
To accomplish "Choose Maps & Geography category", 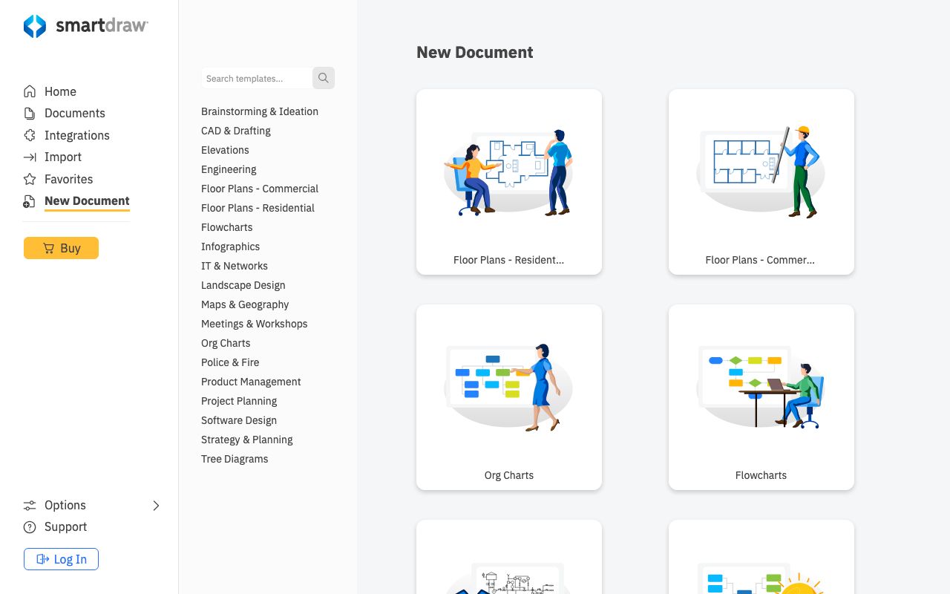I will click(x=245, y=304).
